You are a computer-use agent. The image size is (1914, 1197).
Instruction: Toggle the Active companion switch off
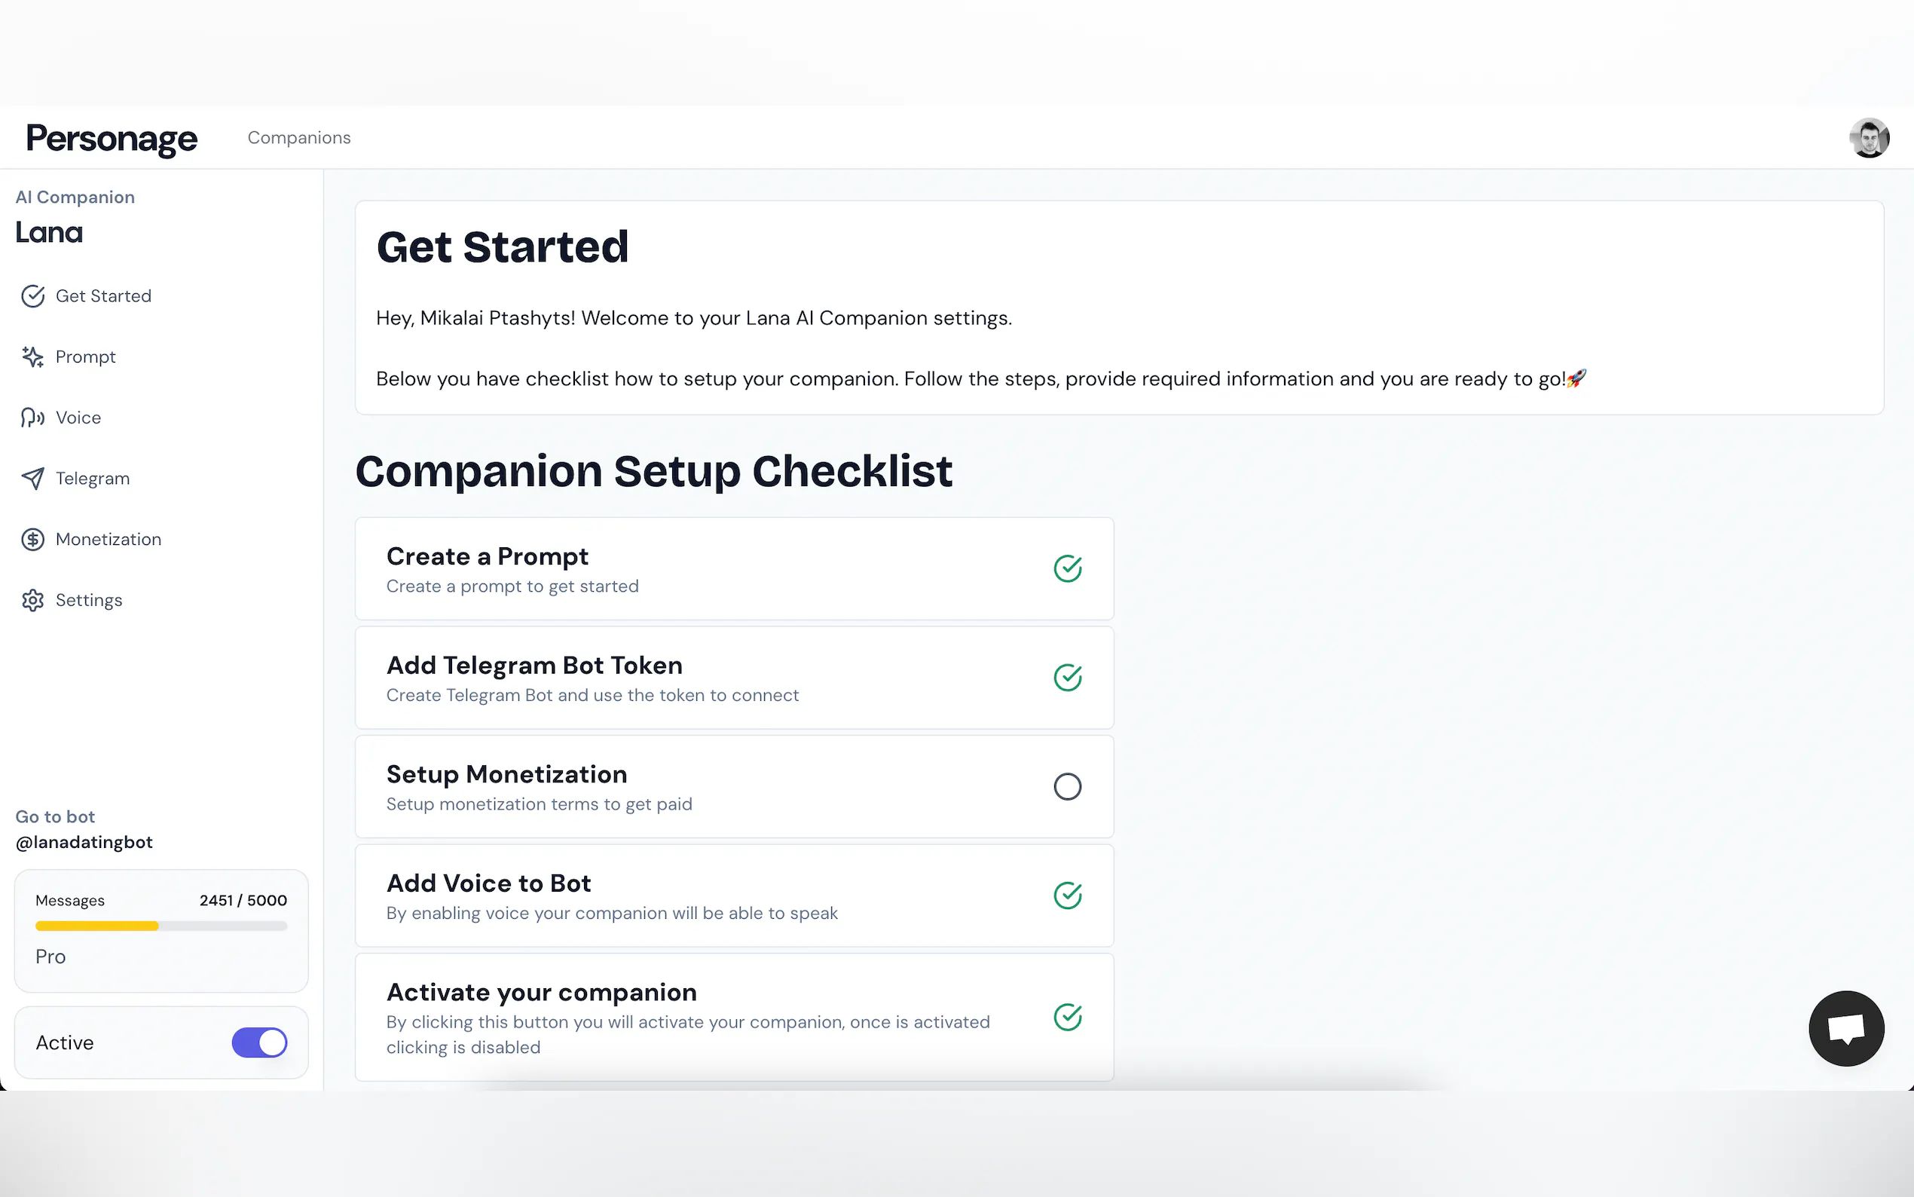259,1042
